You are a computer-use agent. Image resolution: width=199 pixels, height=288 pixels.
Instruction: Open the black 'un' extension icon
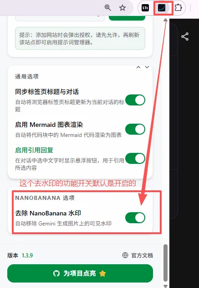145,8
